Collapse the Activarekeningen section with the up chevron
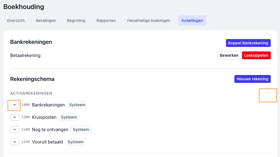Screen dimensions: 280x157 (x=268, y=93)
